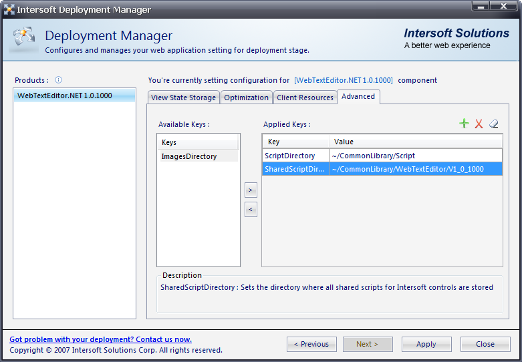
Task: Select WebTextEditor.NET 1.0.1000 in Products list
Action: (65, 96)
